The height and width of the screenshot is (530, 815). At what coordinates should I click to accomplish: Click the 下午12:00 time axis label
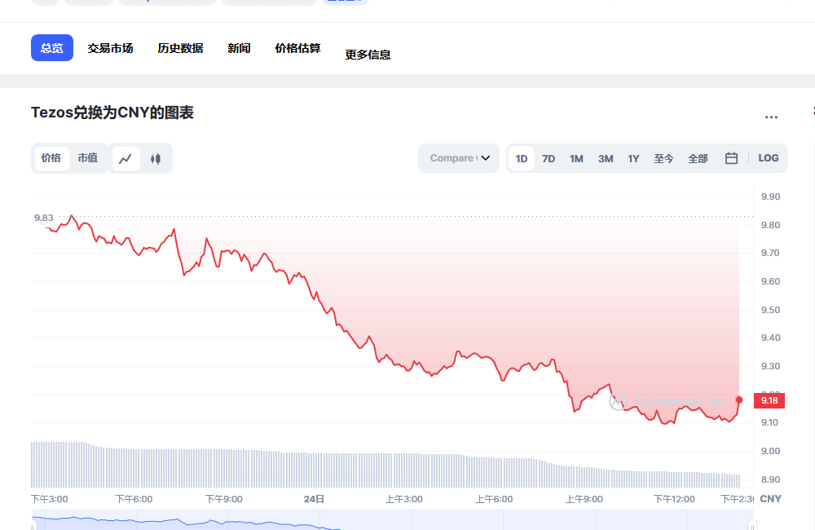[x=674, y=499]
